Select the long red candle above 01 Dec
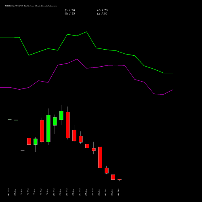The height and width of the screenshot is (202, 202). click(100, 157)
